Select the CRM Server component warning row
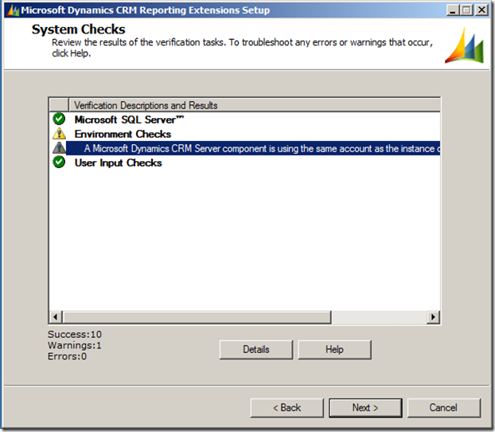The height and width of the screenshot is (432, 495). [244, 148]
